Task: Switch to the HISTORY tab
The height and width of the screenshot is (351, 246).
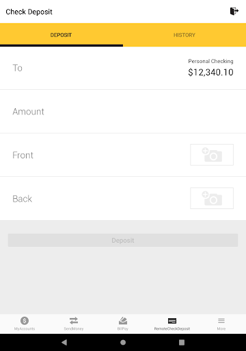Action: click(x=184, y=35)
